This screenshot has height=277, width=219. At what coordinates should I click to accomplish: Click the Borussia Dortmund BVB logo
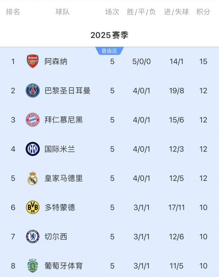[33, 208]
